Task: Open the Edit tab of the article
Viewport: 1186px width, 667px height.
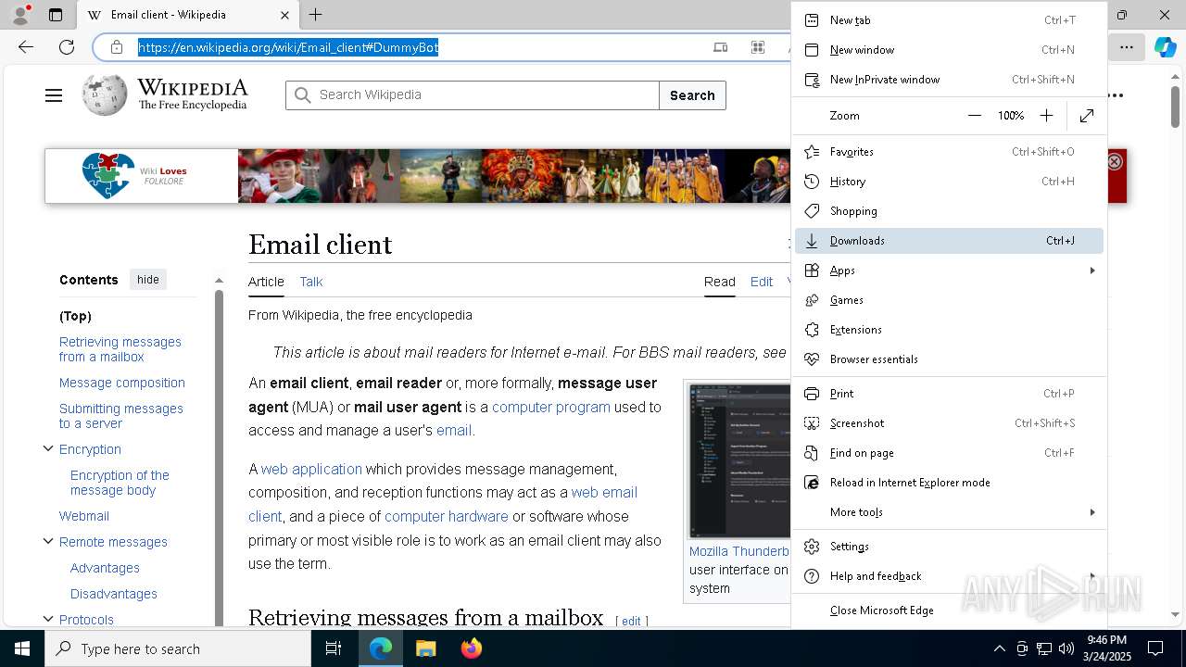Action: tap(762, 282)
